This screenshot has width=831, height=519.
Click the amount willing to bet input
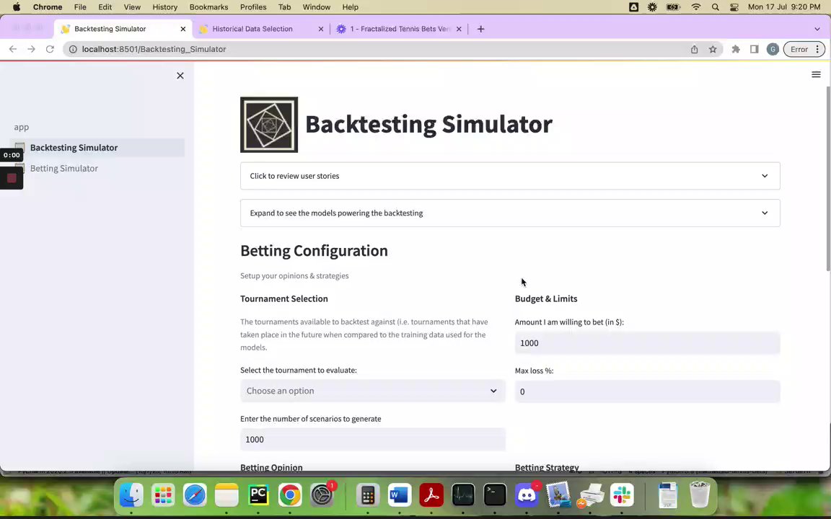647,343
